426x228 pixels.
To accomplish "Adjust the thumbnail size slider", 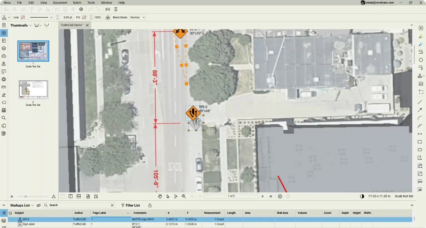I will [25, 196].
